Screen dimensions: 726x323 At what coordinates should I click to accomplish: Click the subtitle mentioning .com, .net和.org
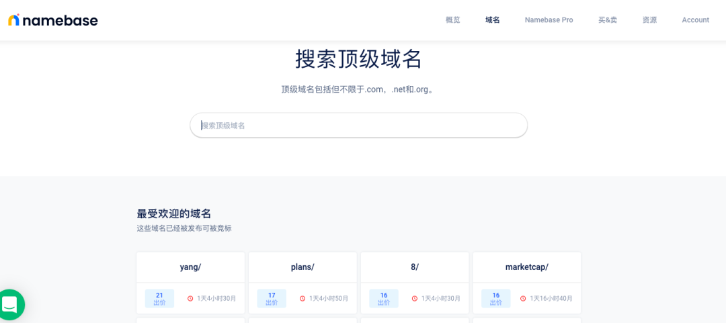(359, 89)
